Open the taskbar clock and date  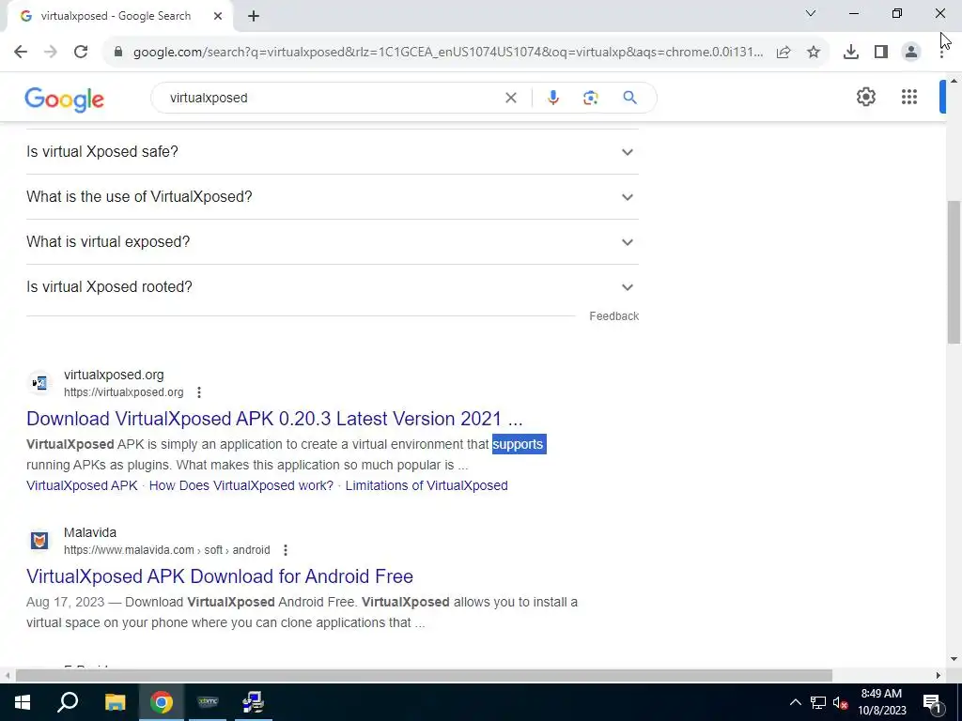click(x=881, y=702)
